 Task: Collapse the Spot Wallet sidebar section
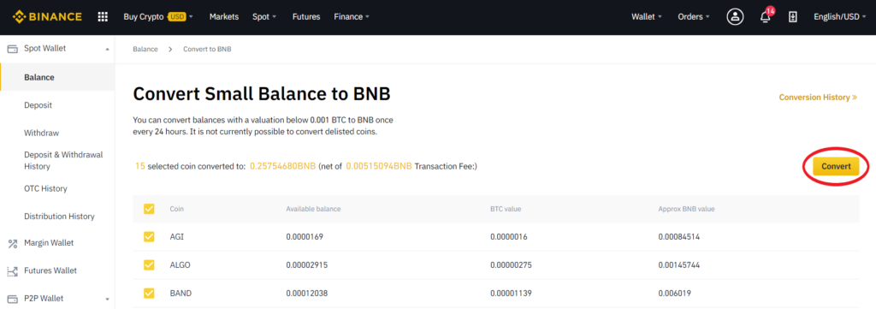(107, 49)
